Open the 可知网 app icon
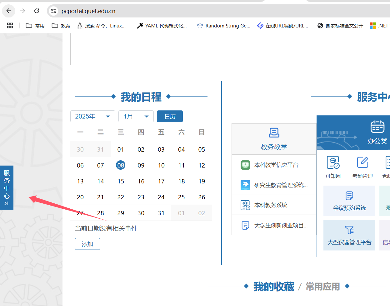 [333, 167]
